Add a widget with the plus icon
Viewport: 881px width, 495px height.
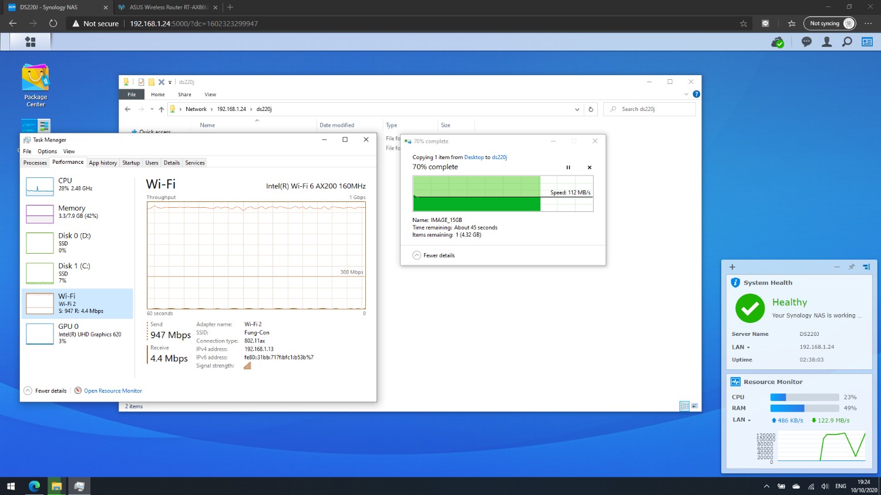pyautogui.click(x=732, y=267)
